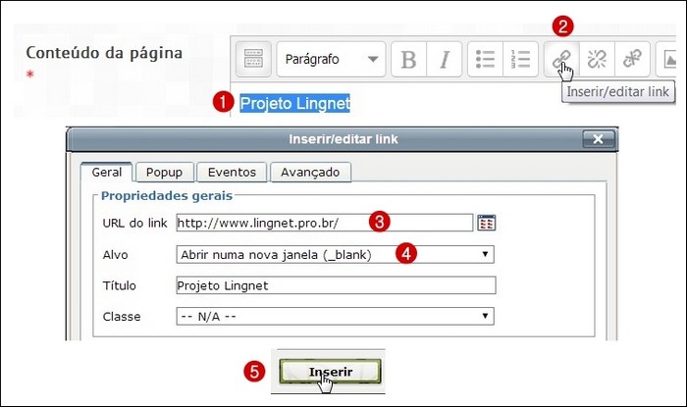Click the Inserir/editar link dialog title bar

343,139
